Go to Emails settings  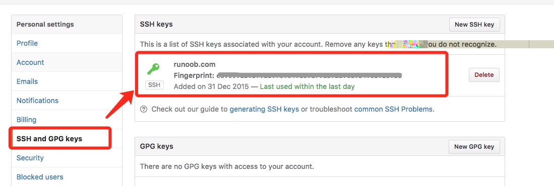(27, 81)
